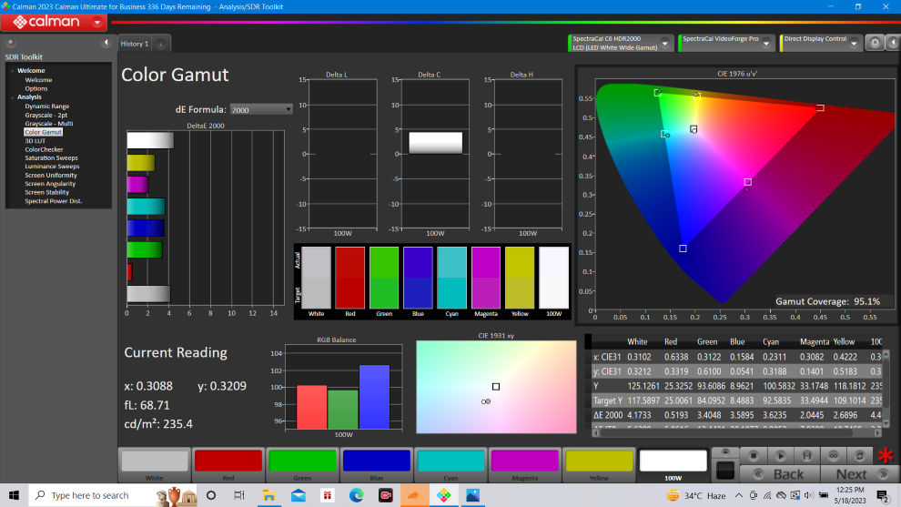Select Color Gamut in the workflow tree
901x507 pixels.
(x=43, y=132)
